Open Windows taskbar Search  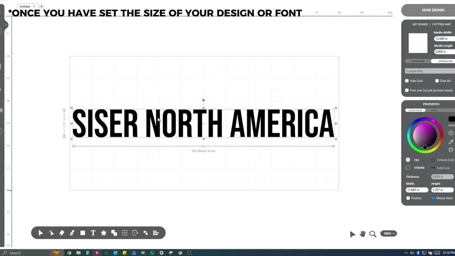(15, 253)
